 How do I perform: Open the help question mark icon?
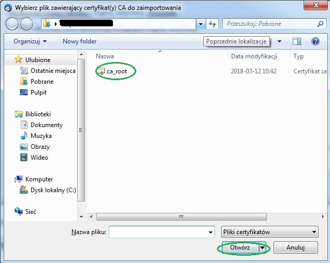315,41
